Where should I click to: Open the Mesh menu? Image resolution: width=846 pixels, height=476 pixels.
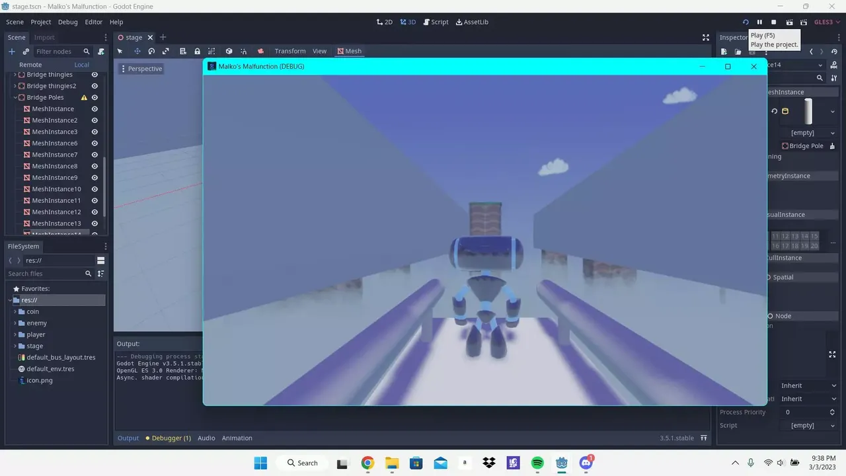point(348,51)
